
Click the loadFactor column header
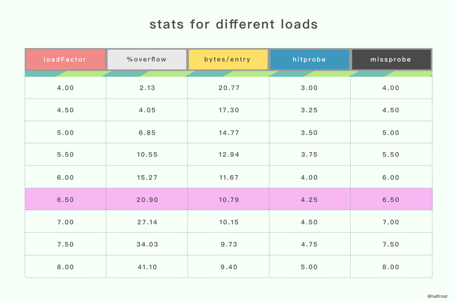click(65, 59)
